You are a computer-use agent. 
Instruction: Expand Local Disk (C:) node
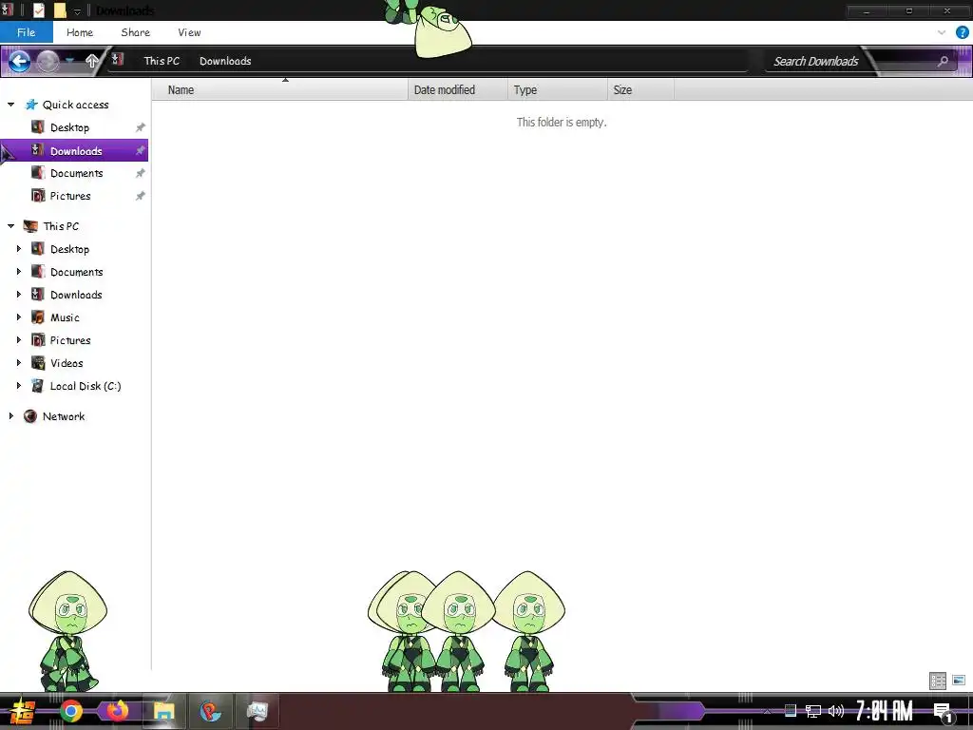click(x=19, y=386)
